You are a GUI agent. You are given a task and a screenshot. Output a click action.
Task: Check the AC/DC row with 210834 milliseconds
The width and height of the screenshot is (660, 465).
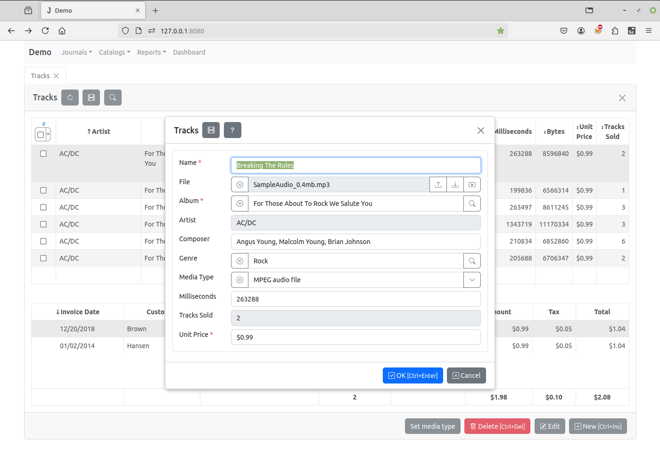43,241
